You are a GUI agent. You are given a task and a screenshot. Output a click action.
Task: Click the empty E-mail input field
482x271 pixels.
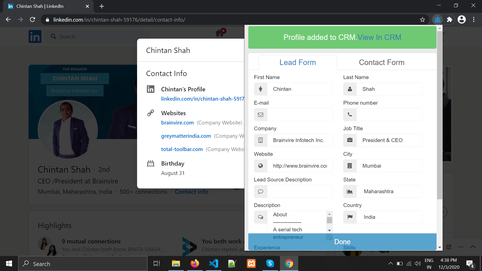click(300, 115)
